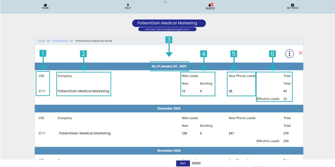Screen dimensions: 335x167
Task: Select the November 2024 section header
Action: pyautogui.click(x=169, y=151)
